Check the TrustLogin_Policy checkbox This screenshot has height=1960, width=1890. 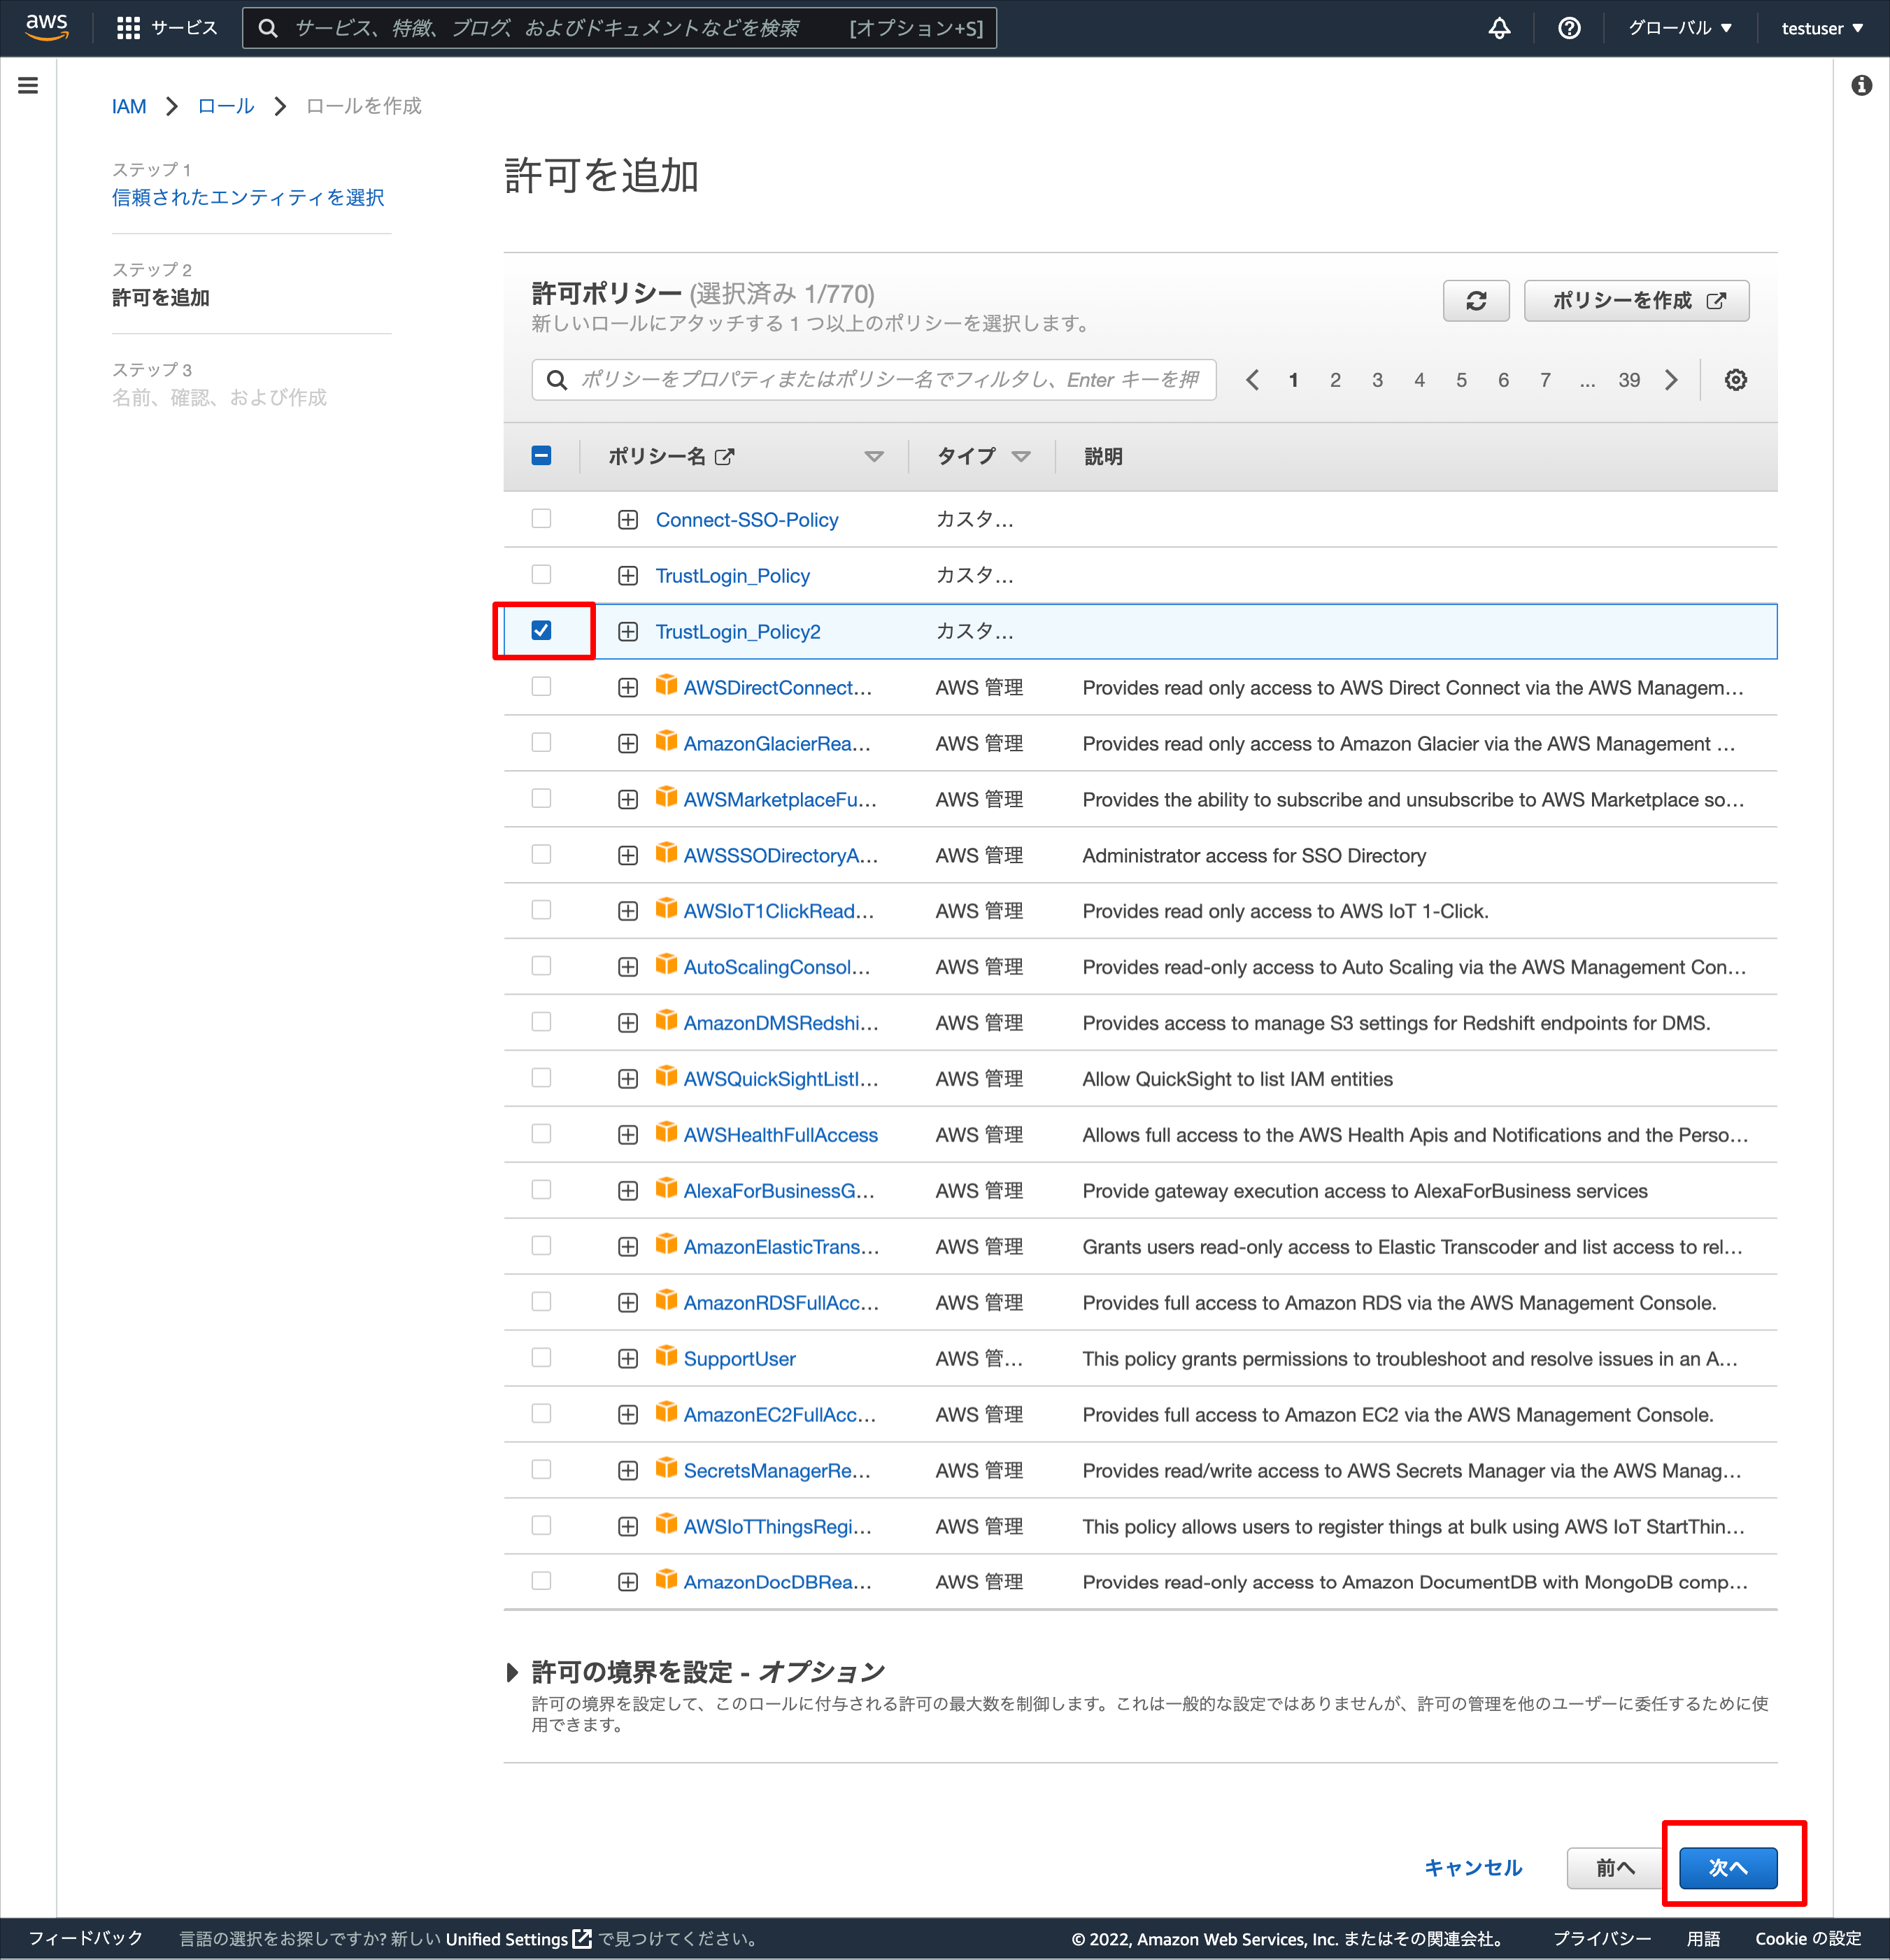tap(541, 575)
